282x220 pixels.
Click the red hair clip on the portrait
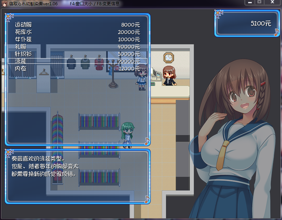263,84
